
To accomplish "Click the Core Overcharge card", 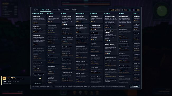I will pyautogui.click(x=68, y=77).
